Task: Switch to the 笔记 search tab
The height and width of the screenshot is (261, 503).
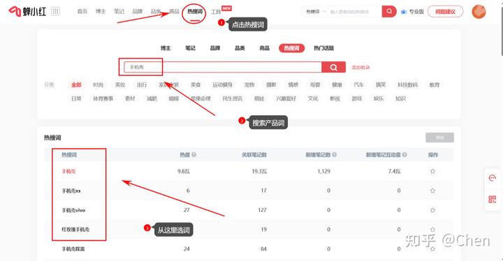Action: [x=190, y=48]
